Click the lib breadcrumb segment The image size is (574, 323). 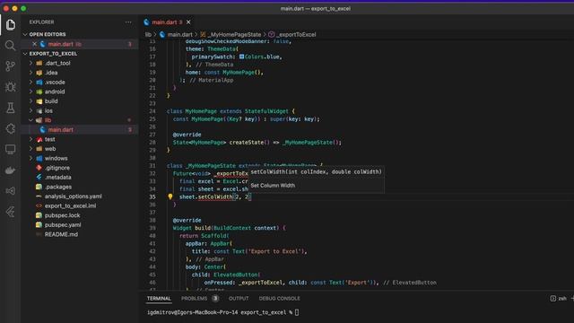[x=148, y=34]
